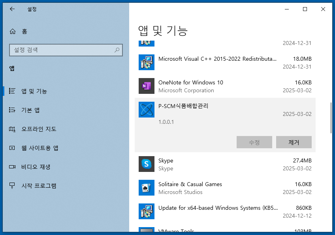The width and height of the screenshot is (335, 235).
Task: Click the Solitaire cards icon
Action: tap(146, 188)
